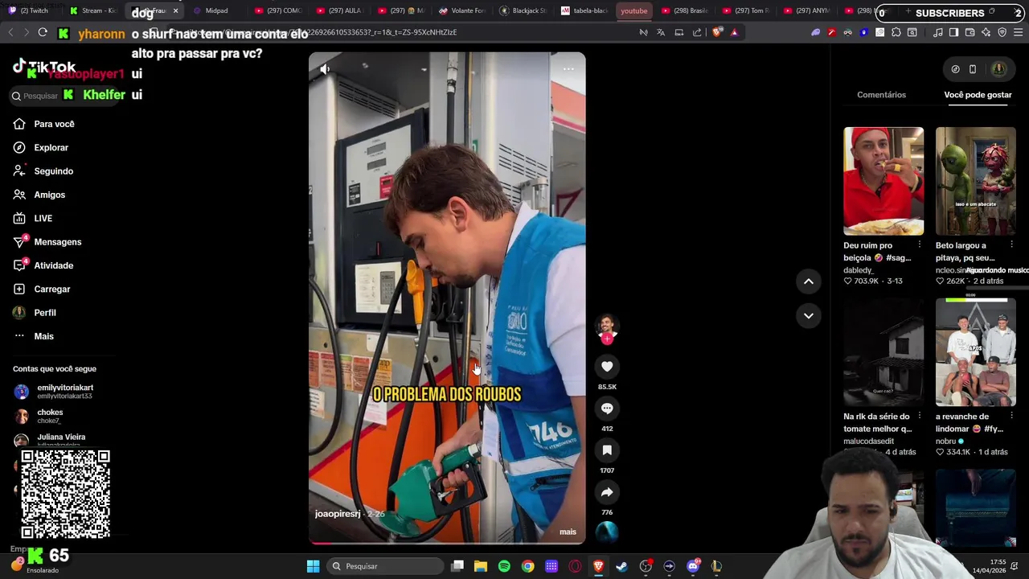Open Spotify from the taskbar
This screenshot has height=579, width=1029.
(x=504, y=566)
